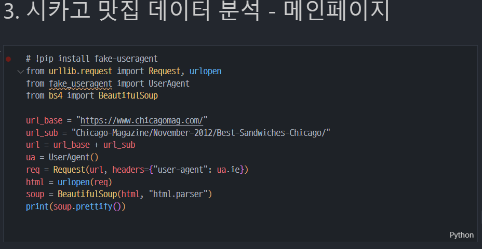Click 'urllib.request' in the first import
The image size is (482, 249).
81,72
